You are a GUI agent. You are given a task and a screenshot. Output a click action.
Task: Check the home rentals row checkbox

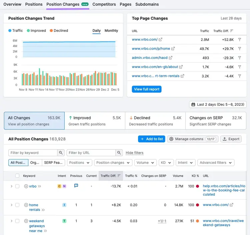(x=17, y=205)
